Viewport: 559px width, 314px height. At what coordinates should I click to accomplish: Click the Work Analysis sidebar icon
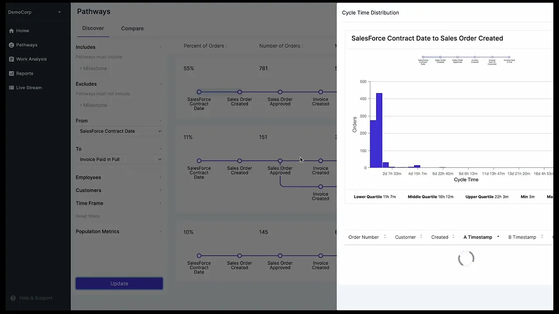pyautogui.click(x=11, y=59)
